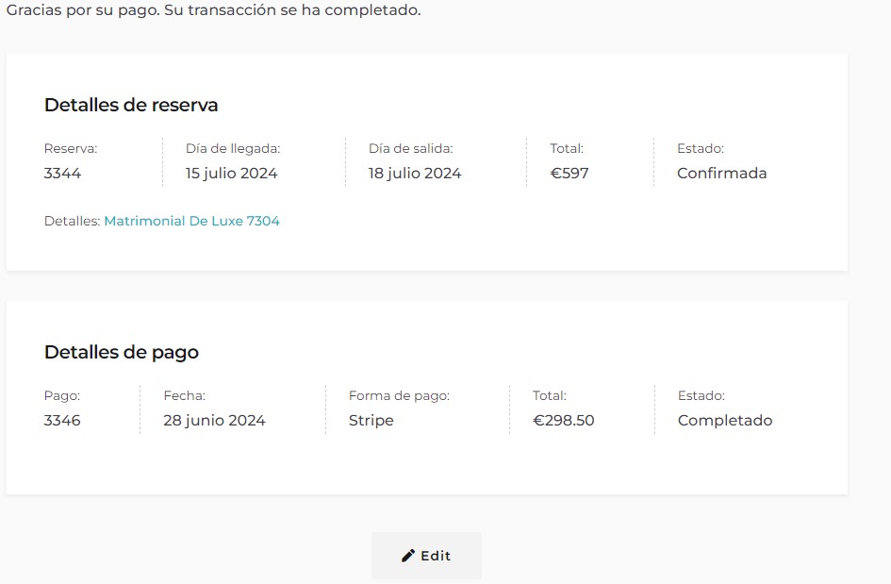Click departure date 18 julio 2024
This screenshot has width=891, height=584.
(x=415, y=174)
